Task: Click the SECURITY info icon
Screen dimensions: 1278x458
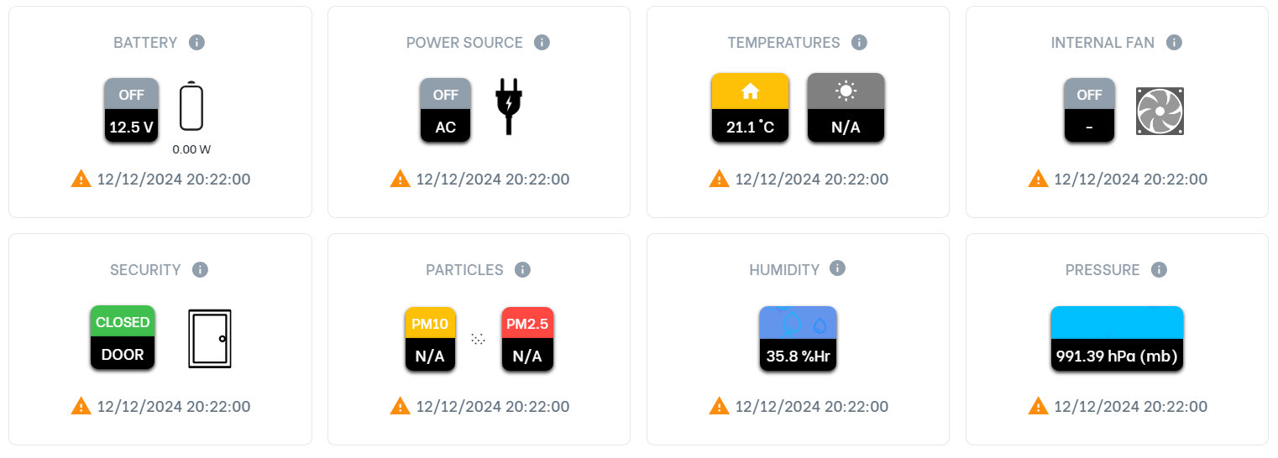Action: [x=200, y=269]
